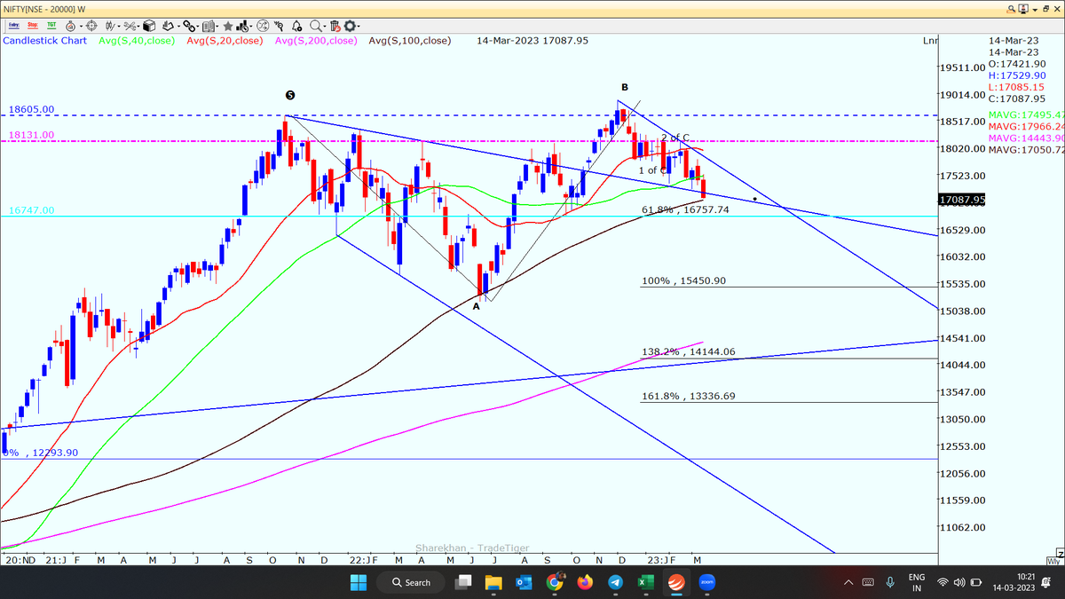
Task: Show hidden system tray icons chevron
Action: [848, 582]
